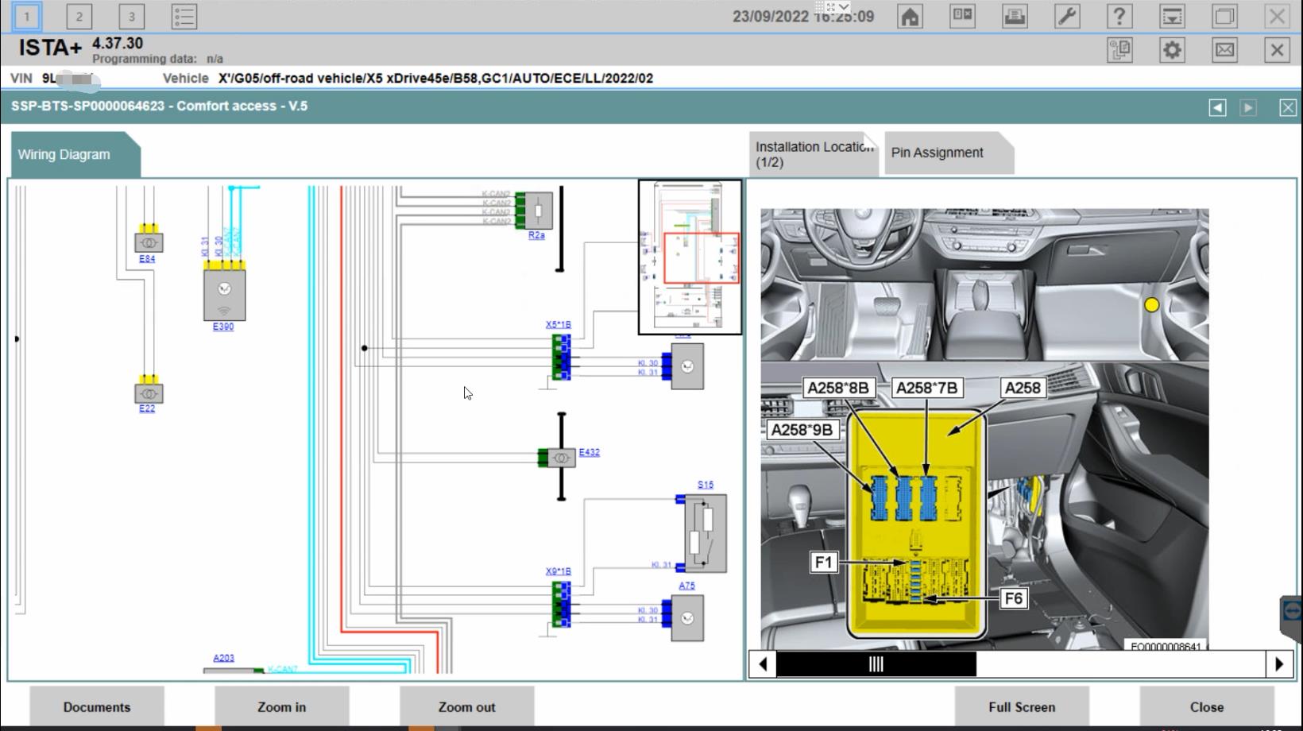Open component link E390
The width and height of the screenshot is (1303, 731).
[x=223, y=327]
